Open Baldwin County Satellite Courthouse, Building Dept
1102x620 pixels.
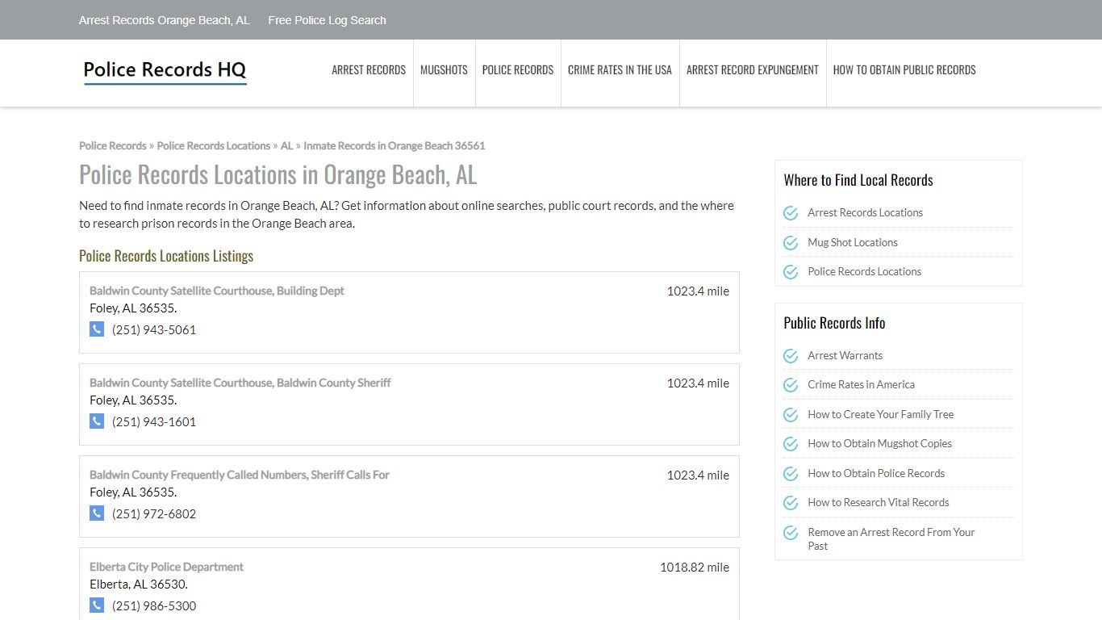coord(217,291)
